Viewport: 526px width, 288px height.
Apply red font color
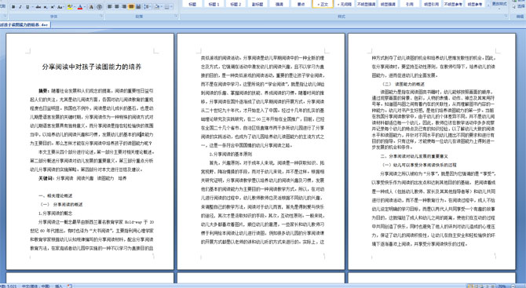coord(80,7)
